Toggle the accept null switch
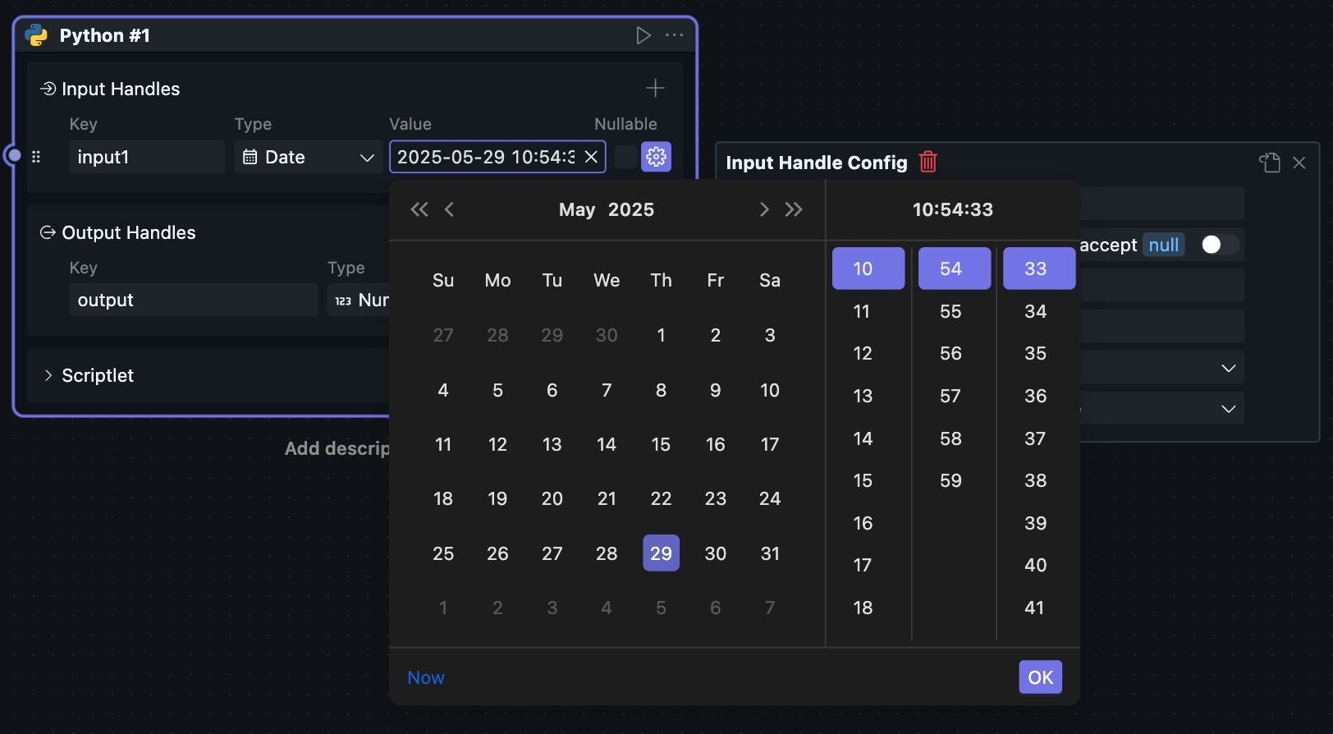The width and height of the screenshot is (1333, 734). tap(1217, 245)
